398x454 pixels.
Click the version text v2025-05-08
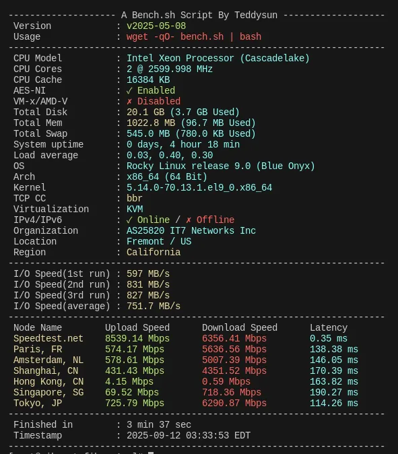pyautogui.click(x=156, y=26)
